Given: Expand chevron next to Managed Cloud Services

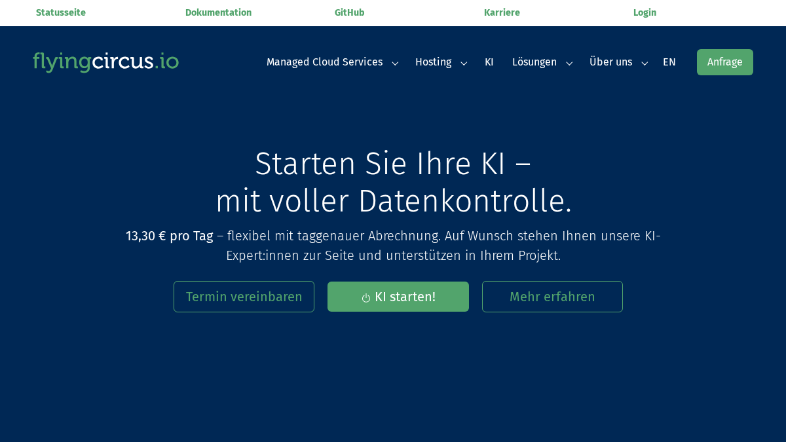Looking at the screenshot, I should pyautogui.click(x=395, y=64).
